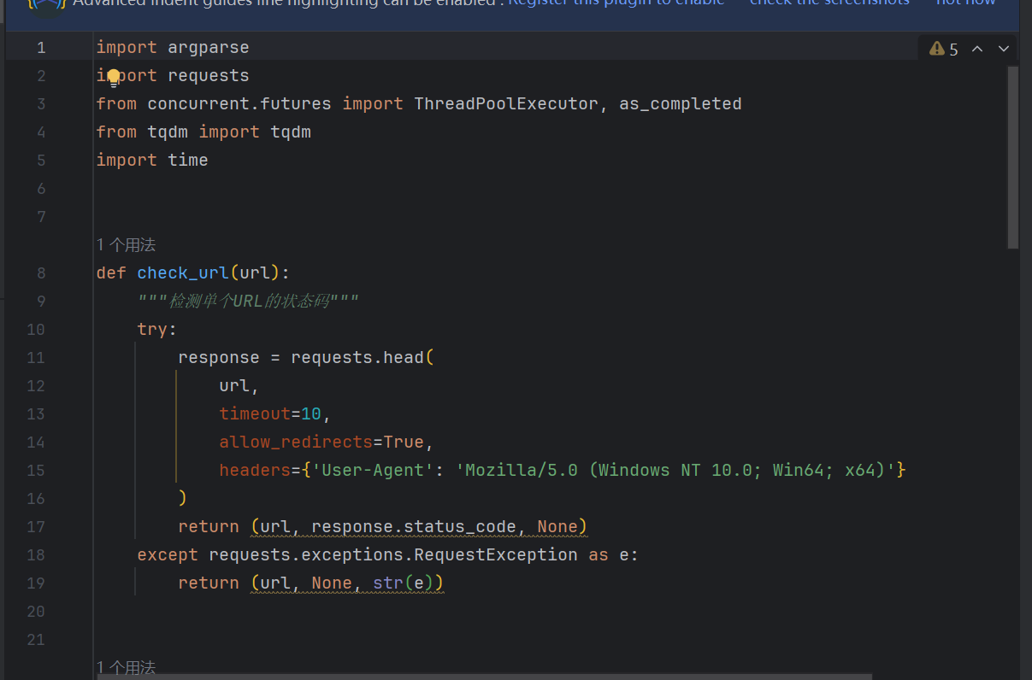Click the yellow lightbulb quick-fix icon
1032x680 pixels.
click(113, 79)
